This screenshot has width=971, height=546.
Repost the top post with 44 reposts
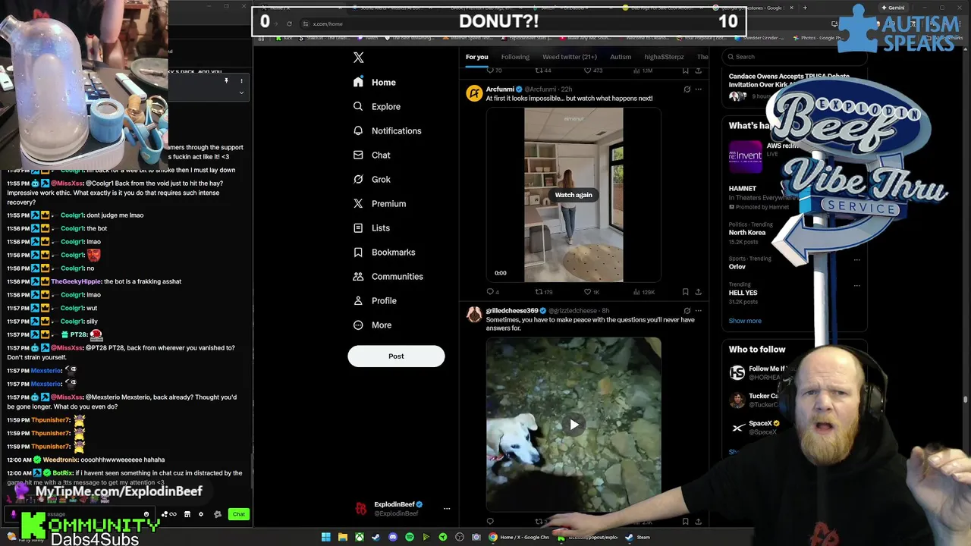coord(543,71)
